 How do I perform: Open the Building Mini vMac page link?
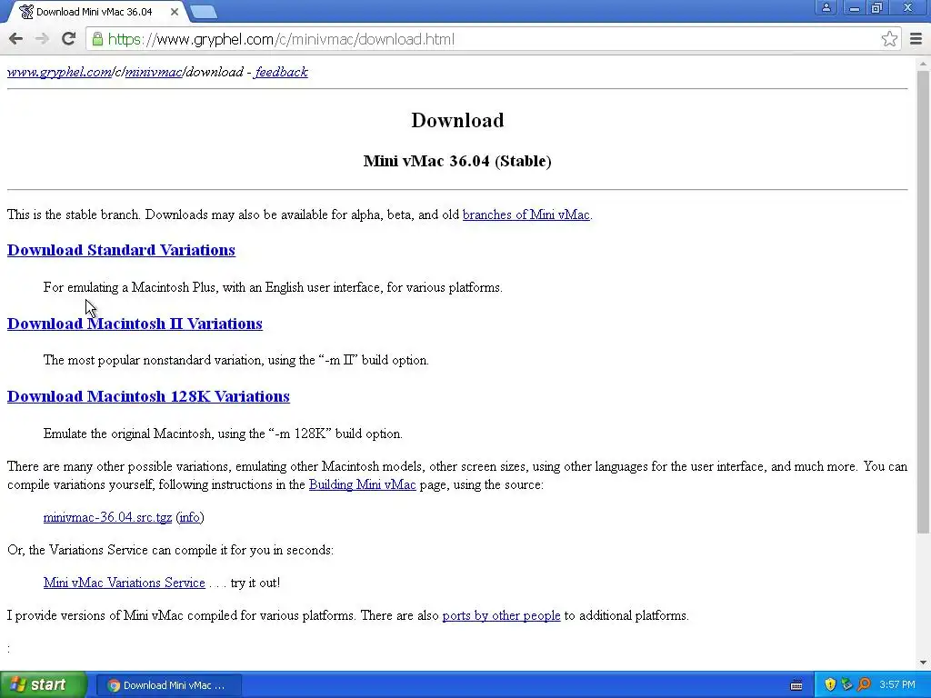pyautogui.click(x=362, y=484)
